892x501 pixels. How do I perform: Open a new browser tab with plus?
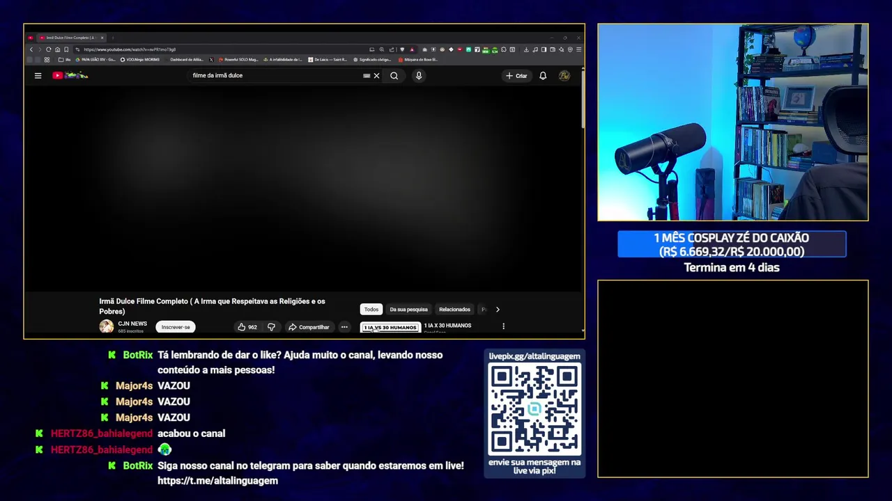(112, 38)
